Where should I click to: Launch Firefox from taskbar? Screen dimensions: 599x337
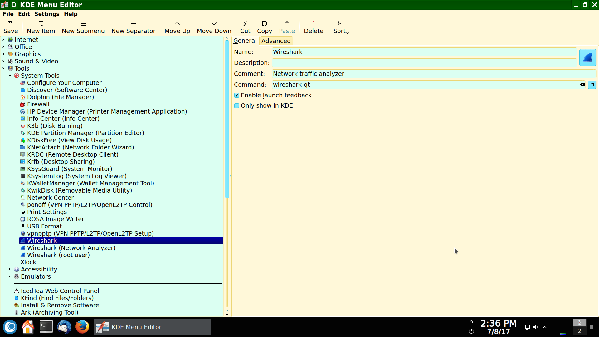(x=82, y=327)
